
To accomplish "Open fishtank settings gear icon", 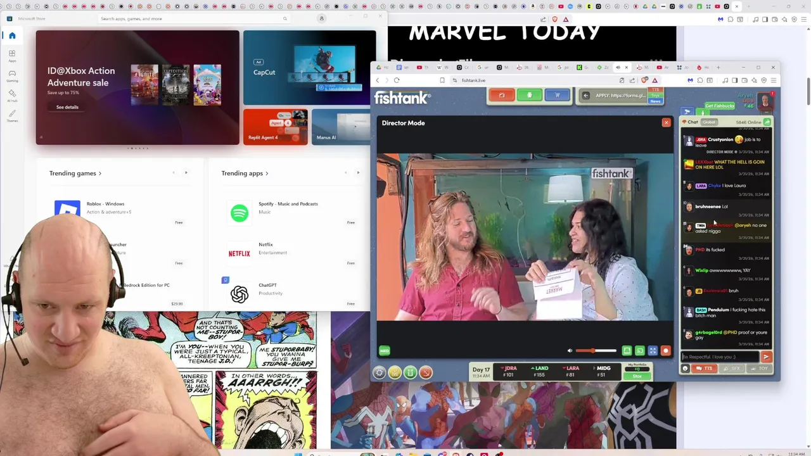I will tap(379, 372).
